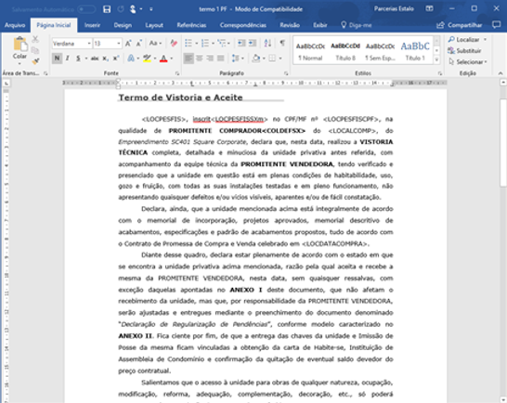
Task: Toggle italic formatting
Action: pos(68,58)
